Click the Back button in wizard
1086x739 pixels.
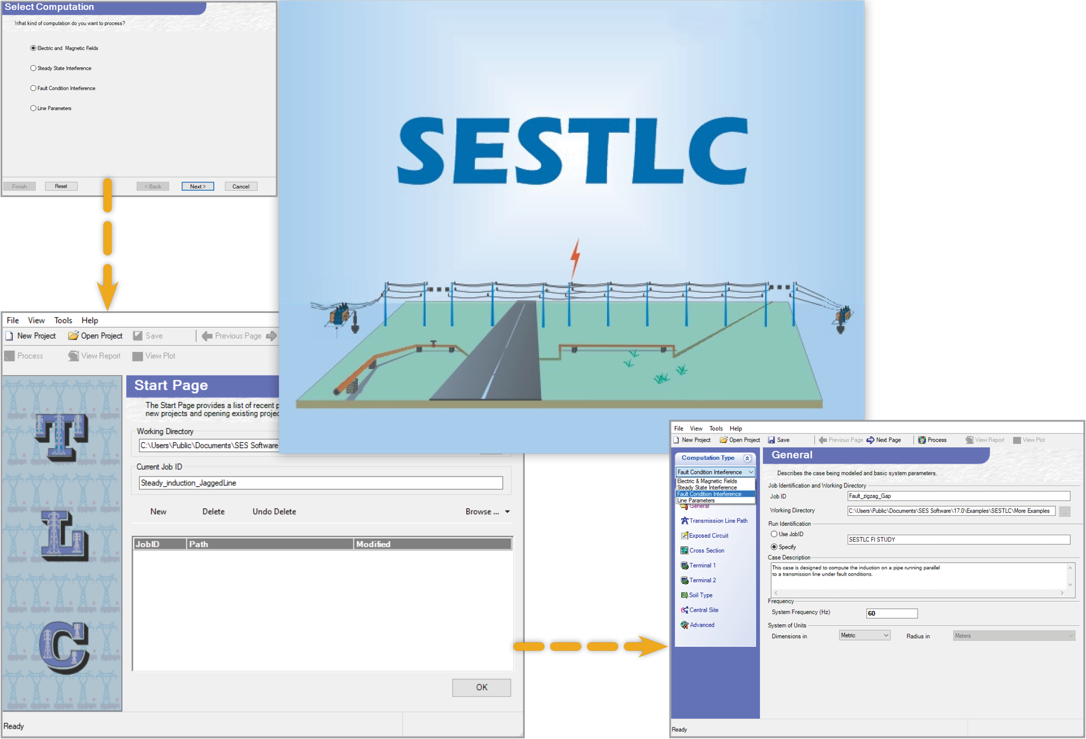tap(153, 187)
